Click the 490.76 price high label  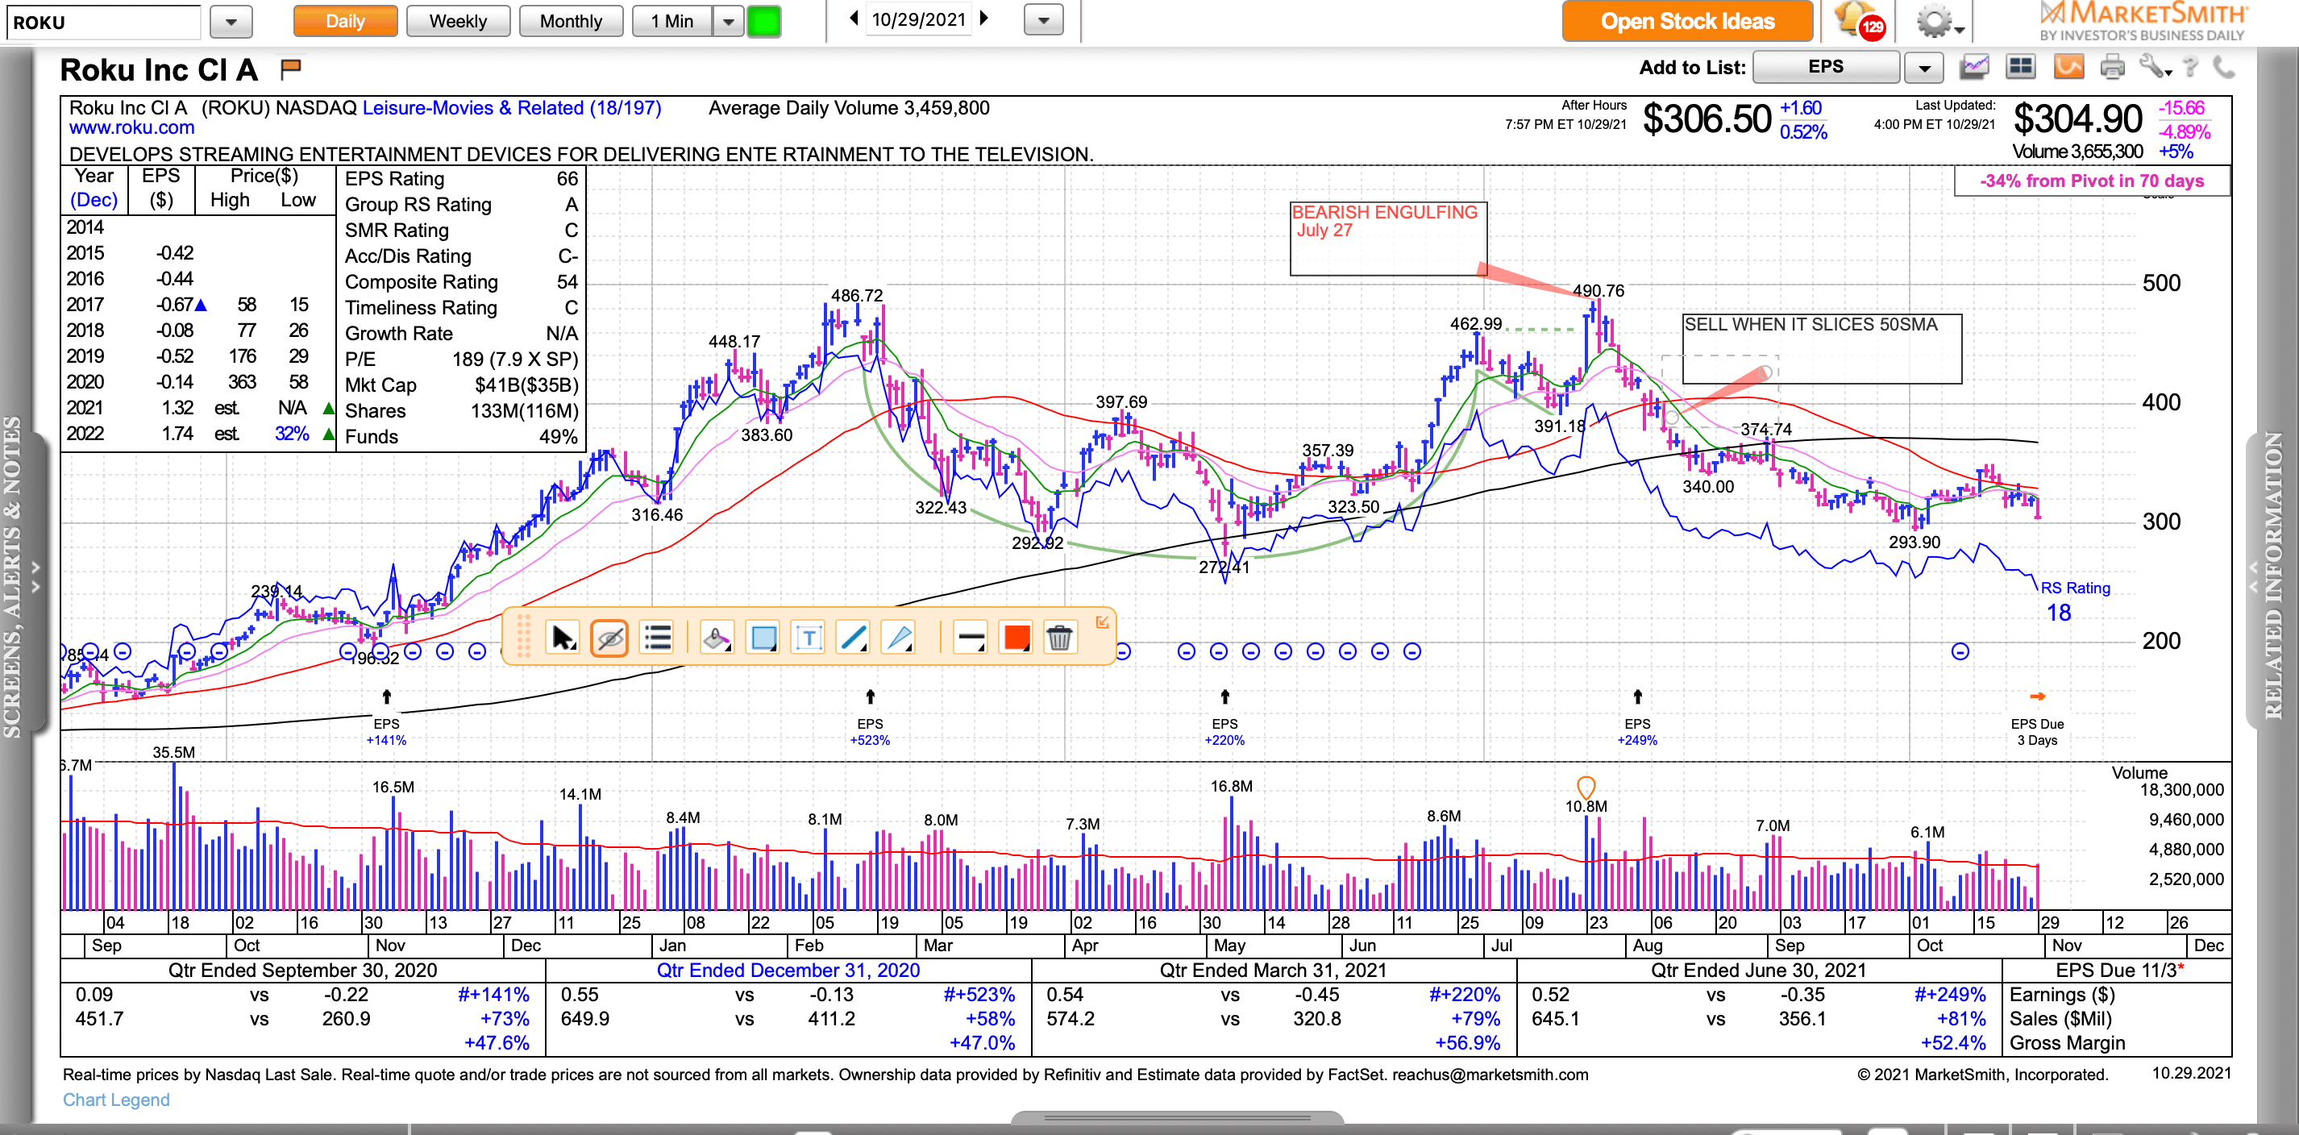[1598, 291]
